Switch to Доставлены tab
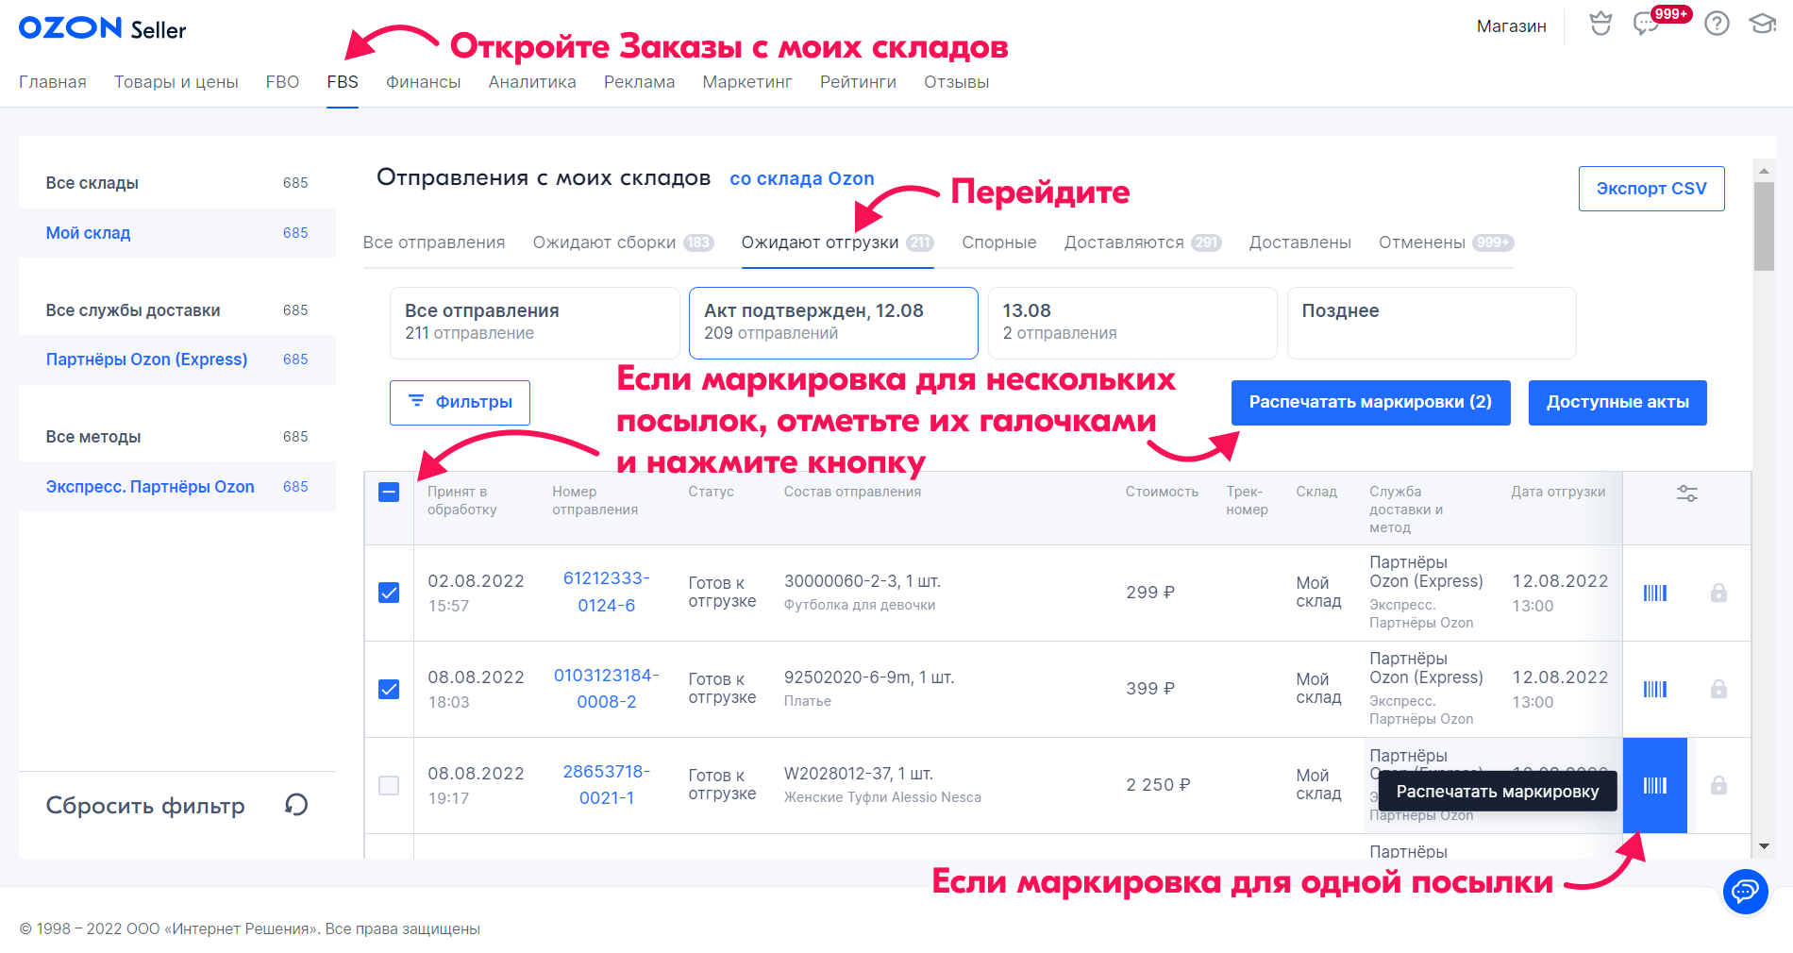The image size is (1793, 953). coord(1300,242)
